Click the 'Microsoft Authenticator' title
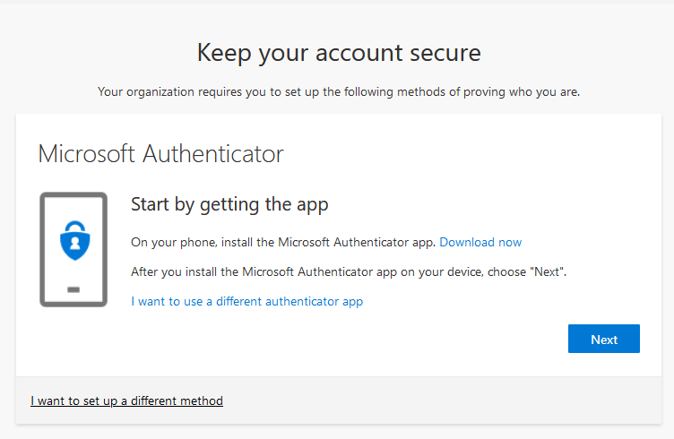This screenshot has height=439, width=674. click(x=160, y=154)
